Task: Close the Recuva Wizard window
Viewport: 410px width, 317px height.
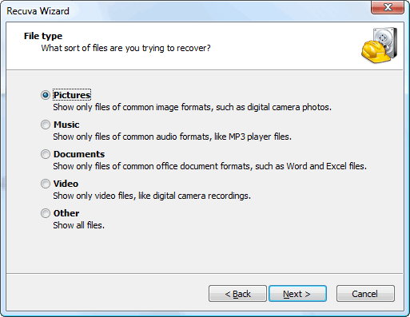Action: pos(388,7)
